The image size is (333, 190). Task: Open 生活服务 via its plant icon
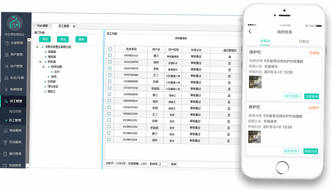tap(5, 142)
